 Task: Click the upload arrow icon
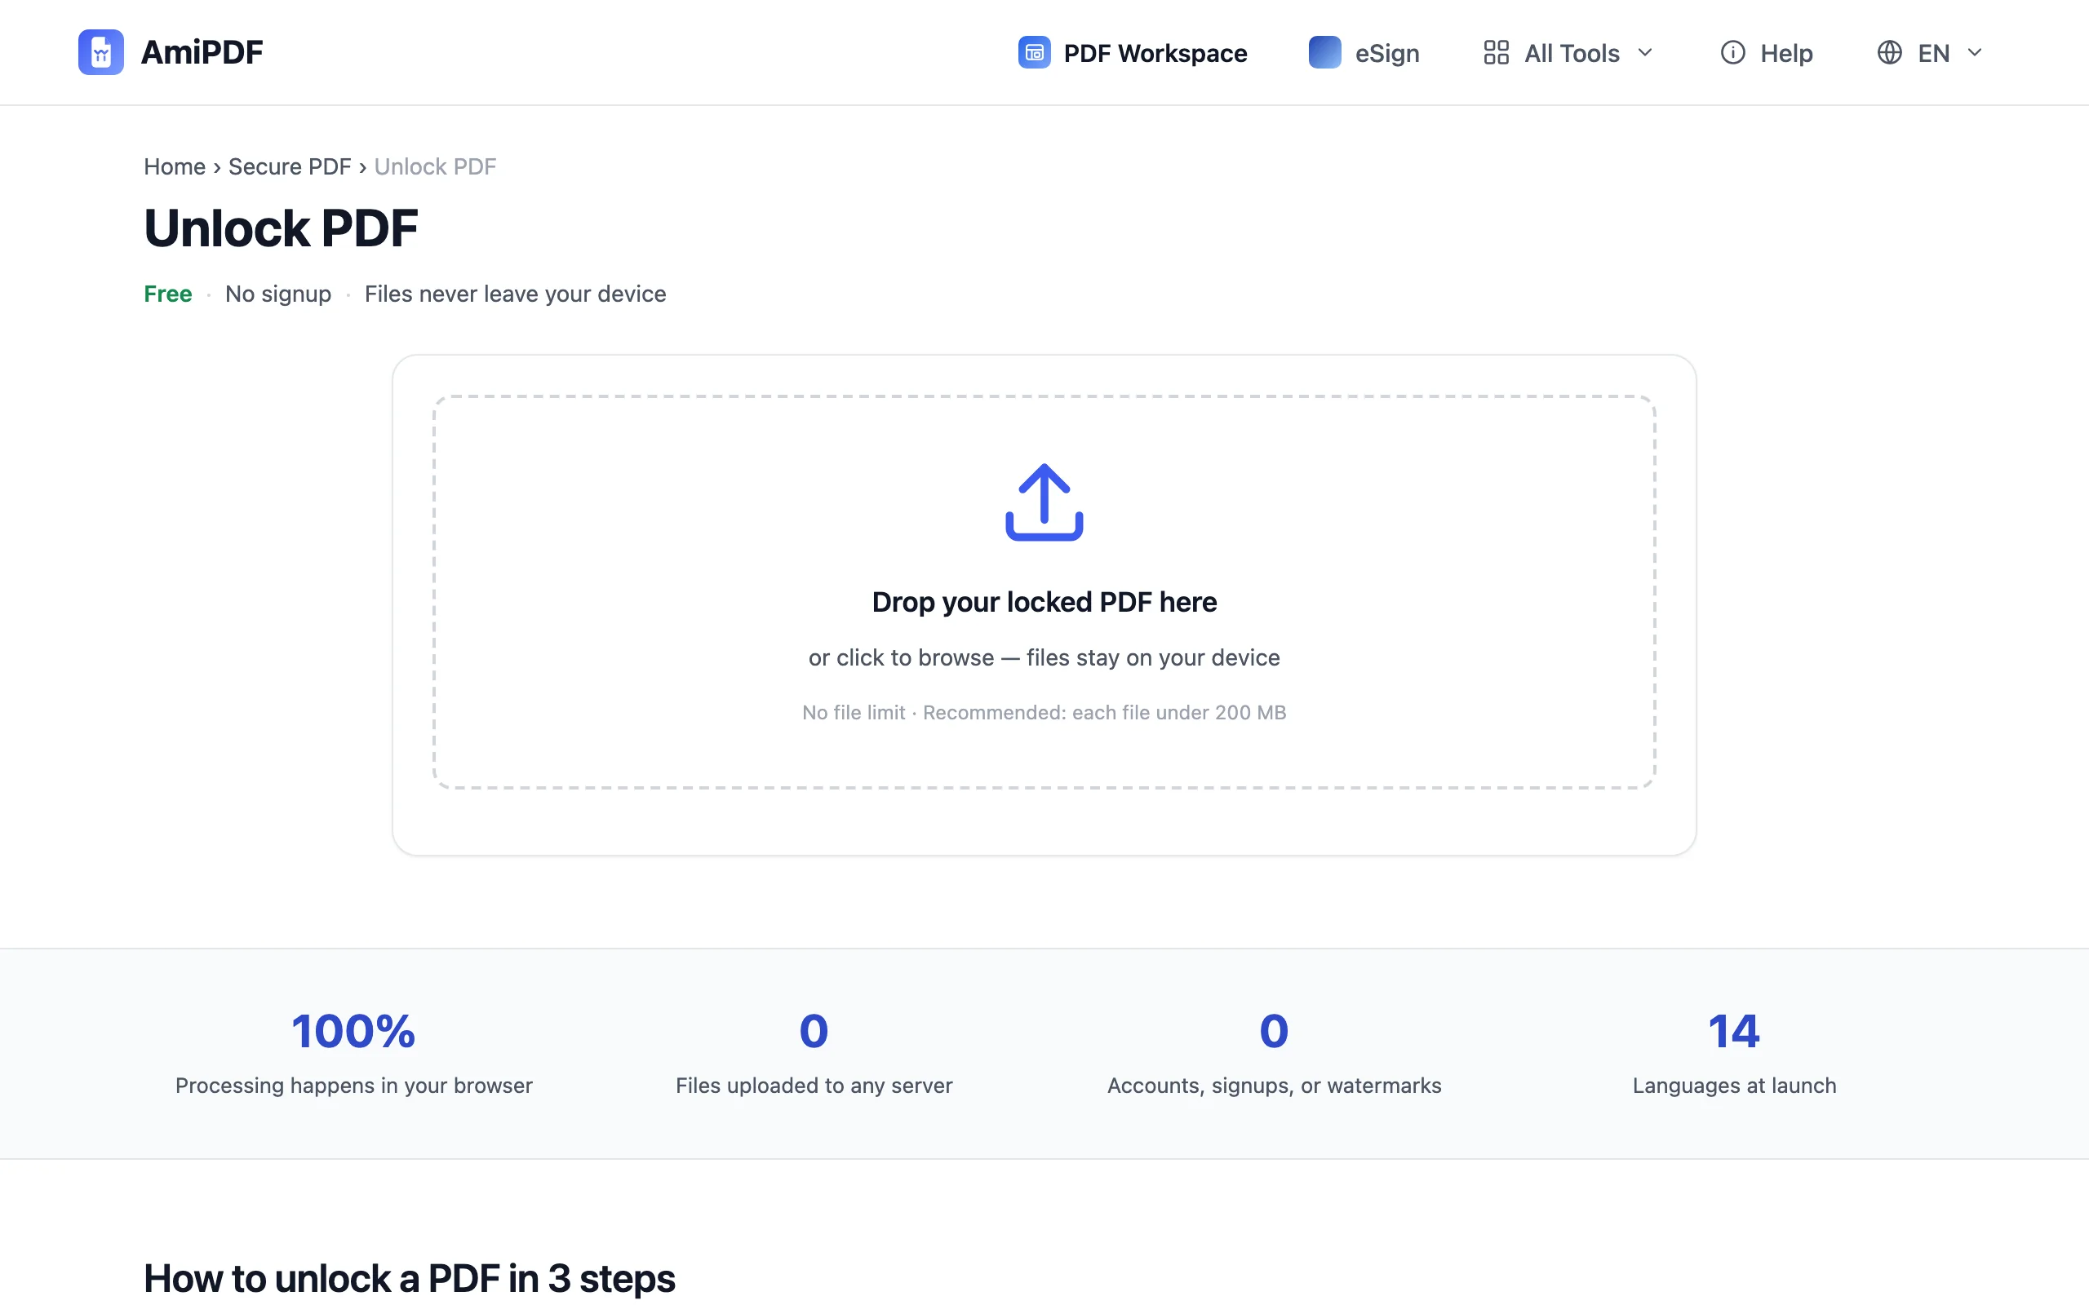[1044, 502]
